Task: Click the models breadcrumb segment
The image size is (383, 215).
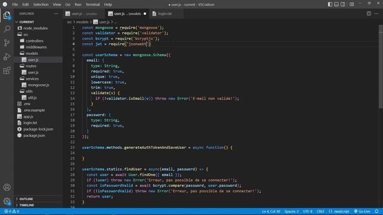Action: [83, 22]
